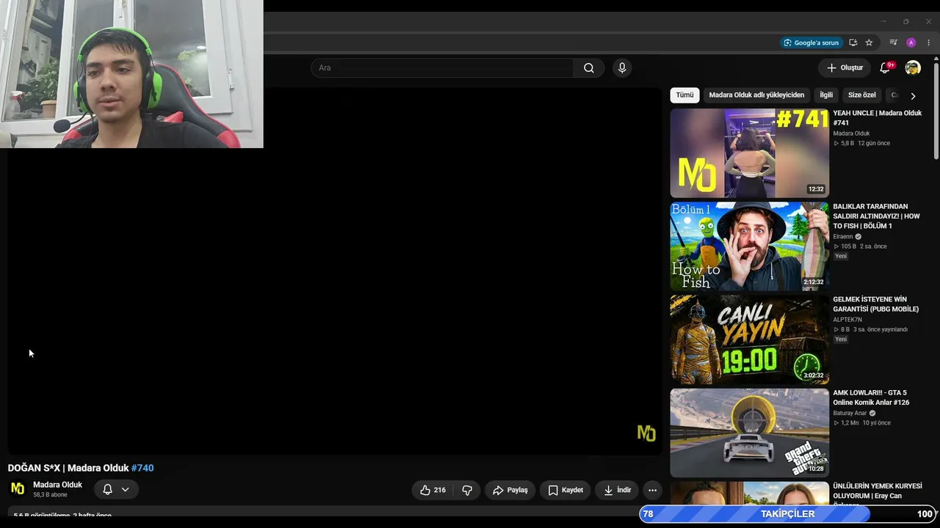Open Chrome three-dot menu
This screenshot has width=940, height=528.
pos(928,43)
